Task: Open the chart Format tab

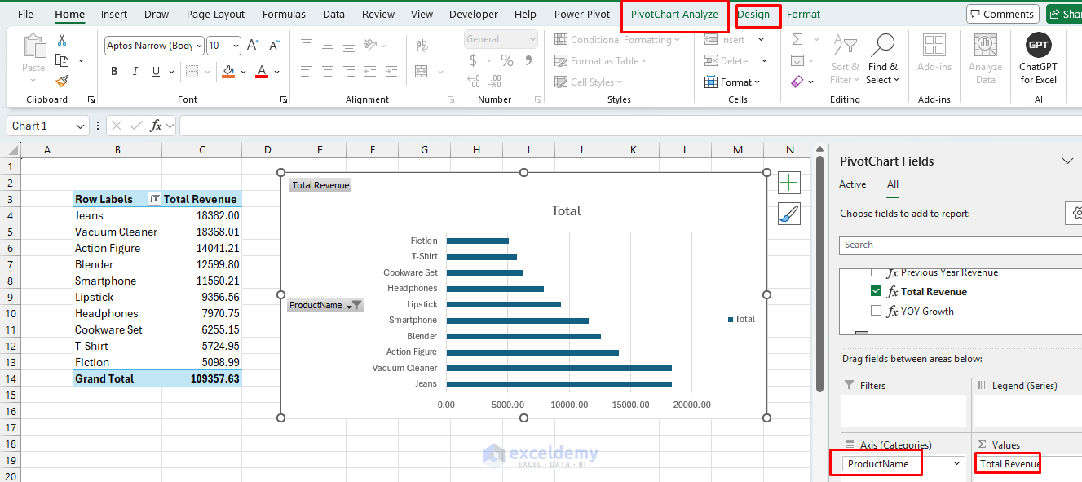Action: [803, 14]
